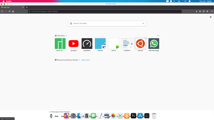Click the top-bar icon left of the circle
This screenshot has width=214, height=120.
167,1
